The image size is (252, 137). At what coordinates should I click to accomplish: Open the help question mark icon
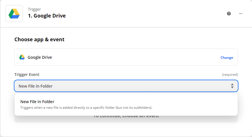pyautogui.click(x=229, y=13)
